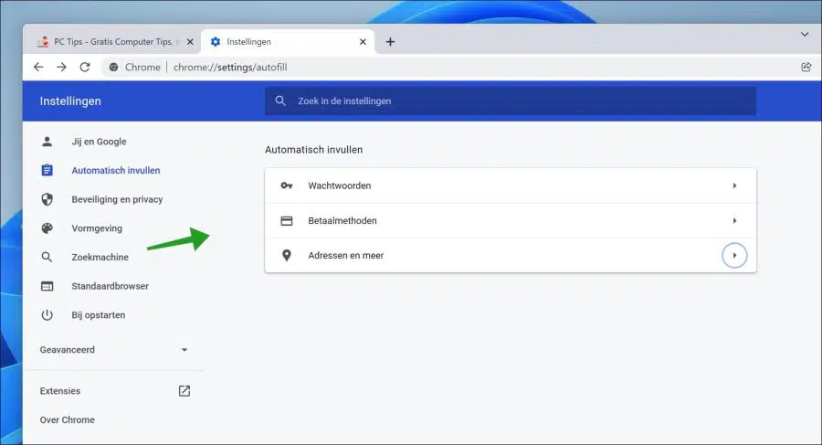Click the address bar URL chrome://settings/autofill
Image resolution: width=822 pixels, height=445 pixels.
[x=230, y=68]
